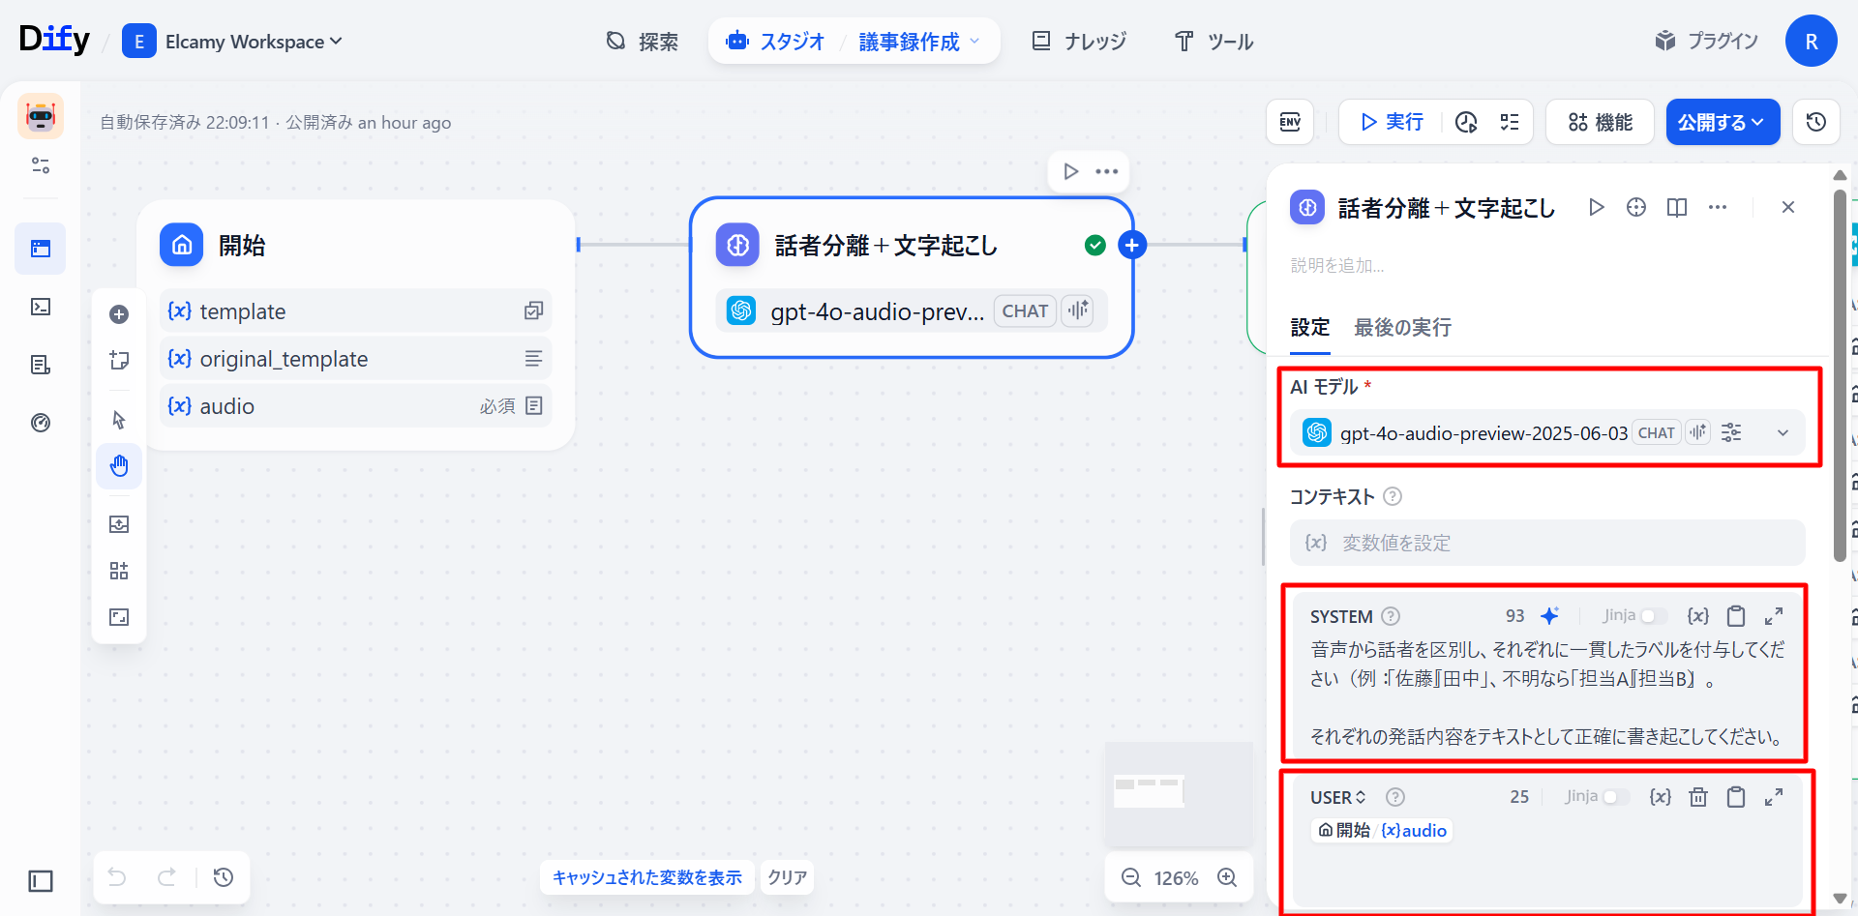Toggle the bottom-left sidebar collapse icon
The height and width of the screenshot is (916, 1858).
[x=41, y=881]
